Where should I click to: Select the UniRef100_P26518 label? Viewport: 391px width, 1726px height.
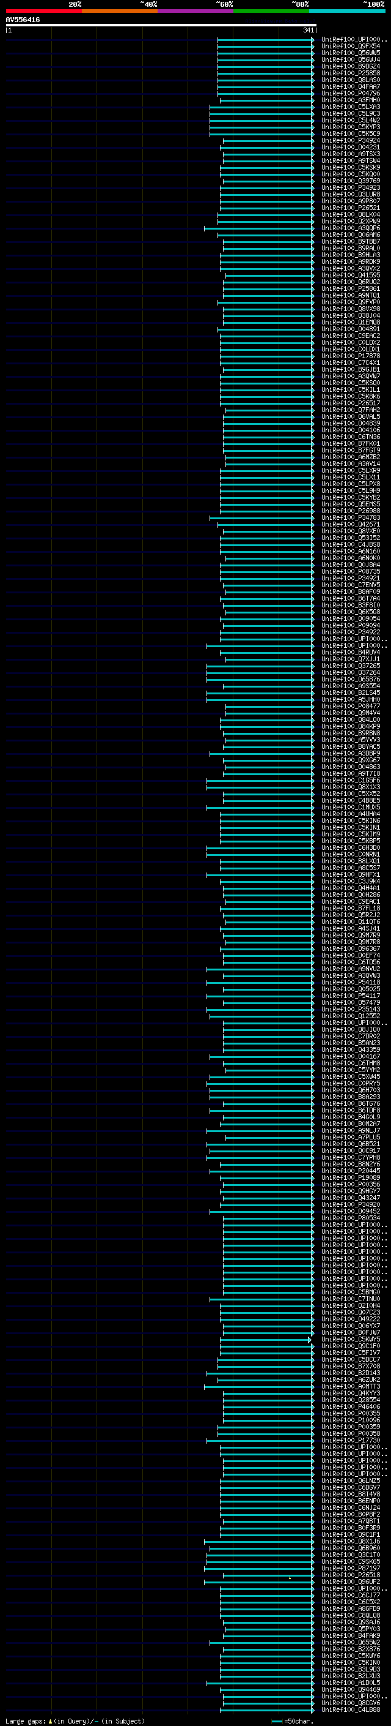pos(351,1575)
